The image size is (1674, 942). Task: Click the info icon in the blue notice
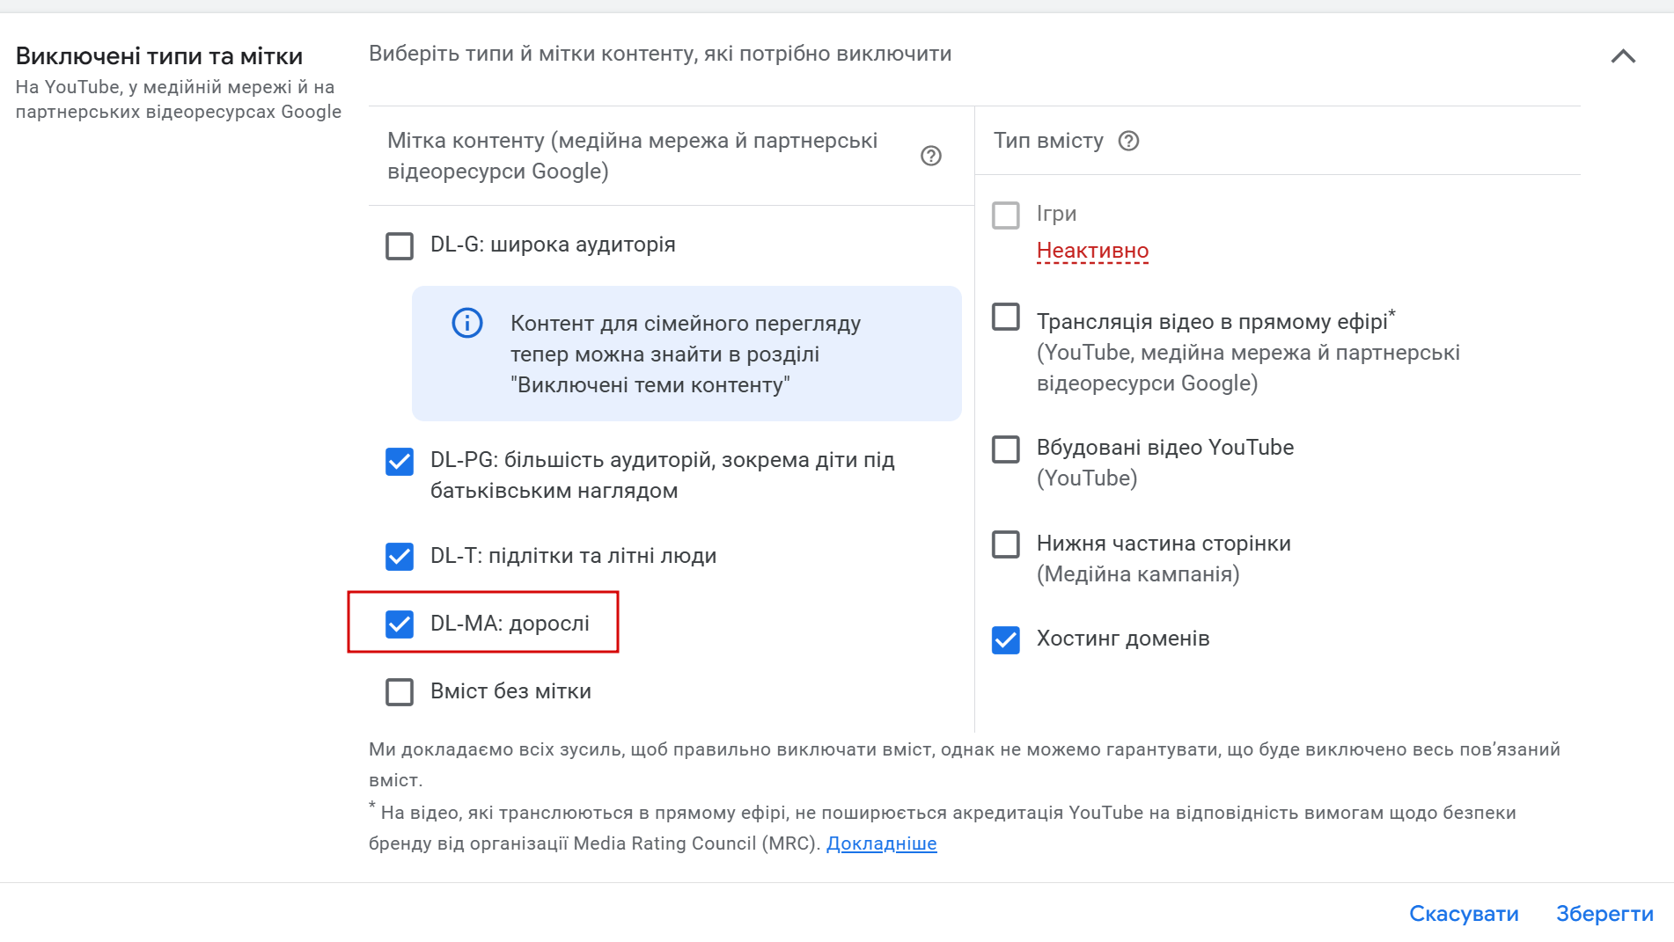point(467,323)
